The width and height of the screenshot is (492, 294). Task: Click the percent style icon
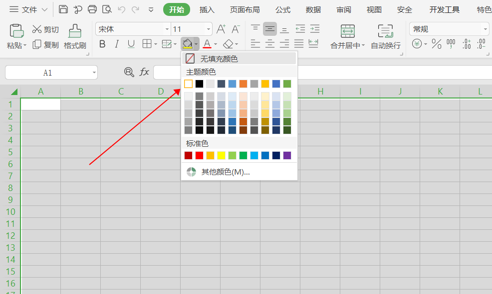(437, 44)
